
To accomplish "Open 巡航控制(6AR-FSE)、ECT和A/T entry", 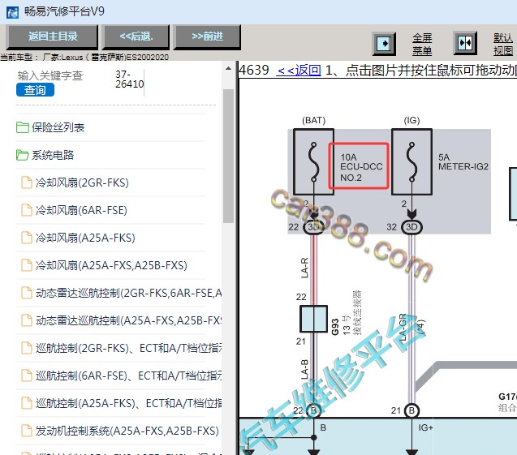I will [x=128, y=376].
